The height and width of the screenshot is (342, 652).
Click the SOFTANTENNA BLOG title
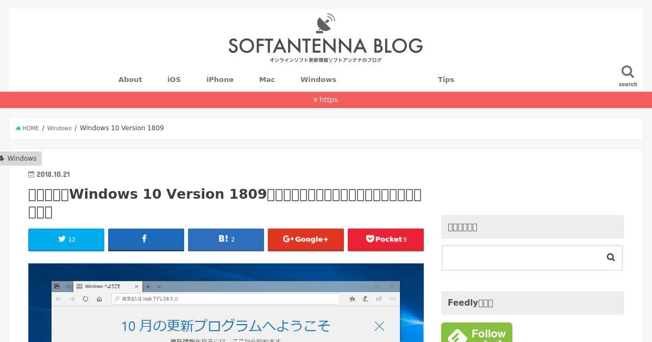(325, 46)
